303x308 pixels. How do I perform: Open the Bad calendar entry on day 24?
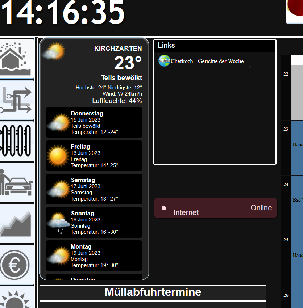point(297,203)
